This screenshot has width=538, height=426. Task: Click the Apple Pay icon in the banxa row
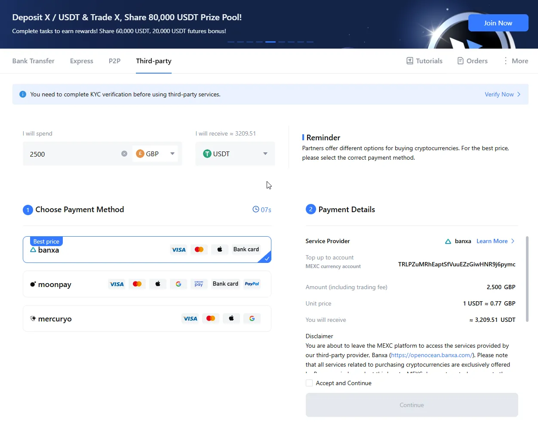coord(220,250)
